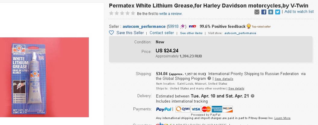Share listing via email envelope icon

(257, 12)
